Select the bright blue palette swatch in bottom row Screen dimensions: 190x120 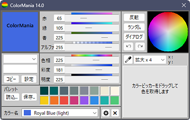coord(94,100)
